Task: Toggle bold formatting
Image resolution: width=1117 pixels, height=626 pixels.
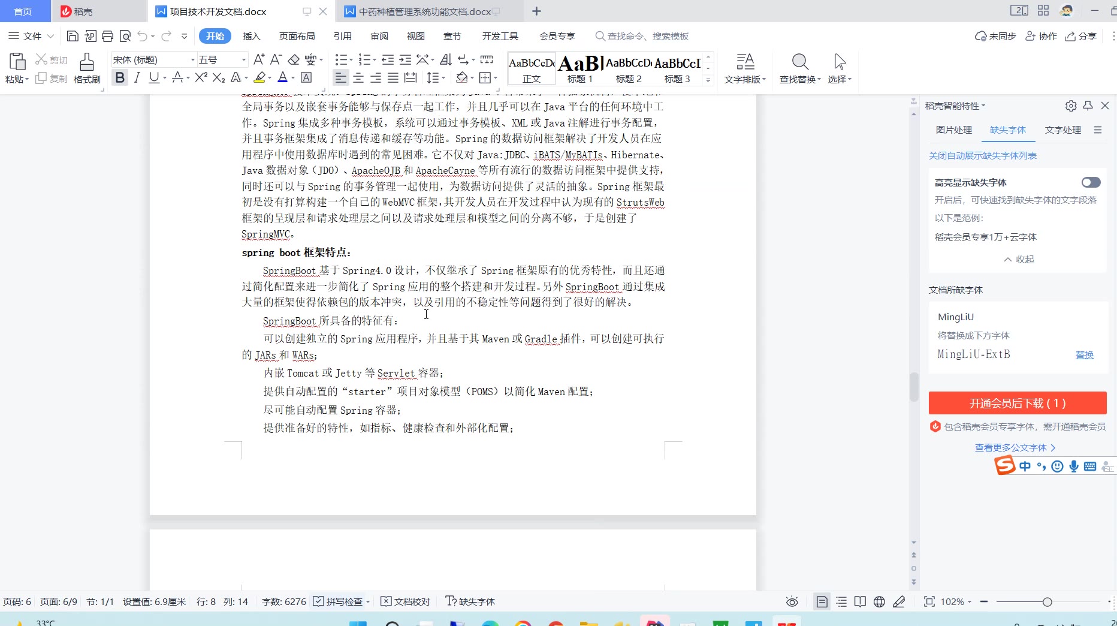Action: pyautogui.click(x=120, y=78)
